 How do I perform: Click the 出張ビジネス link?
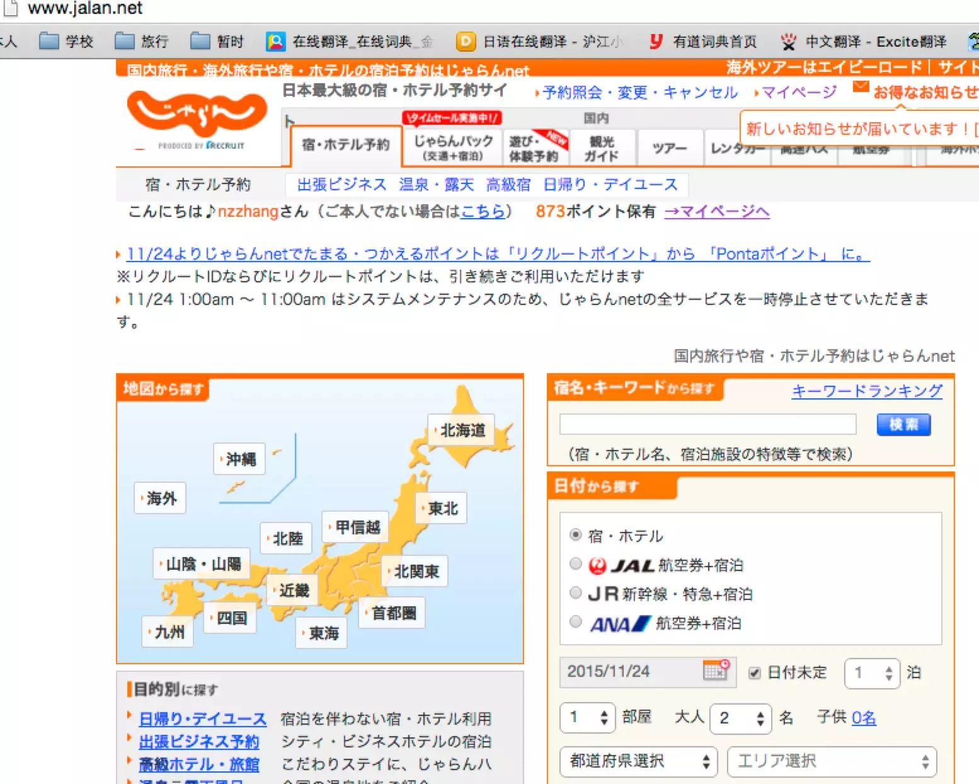coord(342,185)
